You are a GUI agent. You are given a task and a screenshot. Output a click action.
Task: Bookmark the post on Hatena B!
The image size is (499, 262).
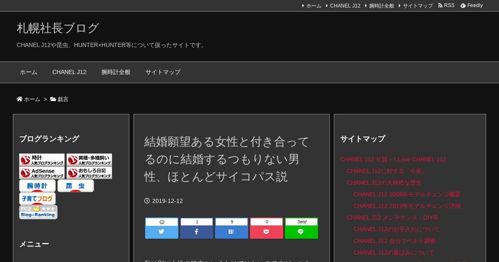tap(232, 228)
